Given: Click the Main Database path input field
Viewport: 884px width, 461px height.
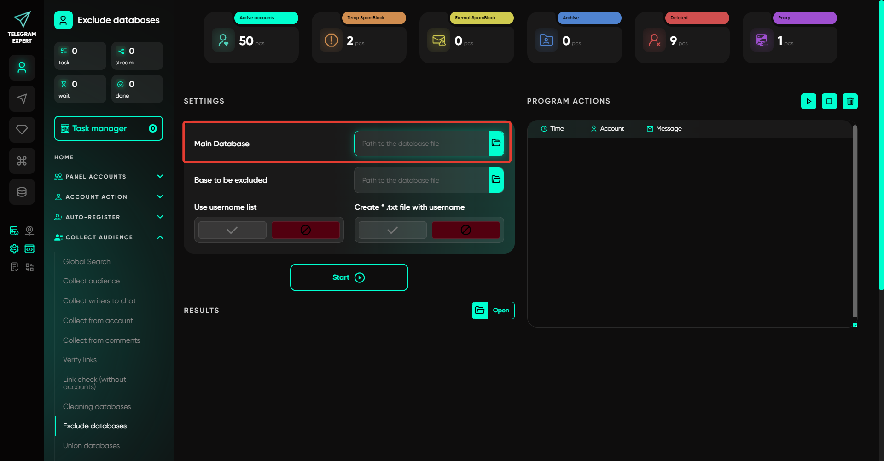Looking at the screenshot, I should pyautogui.click(x=421, y=144).
